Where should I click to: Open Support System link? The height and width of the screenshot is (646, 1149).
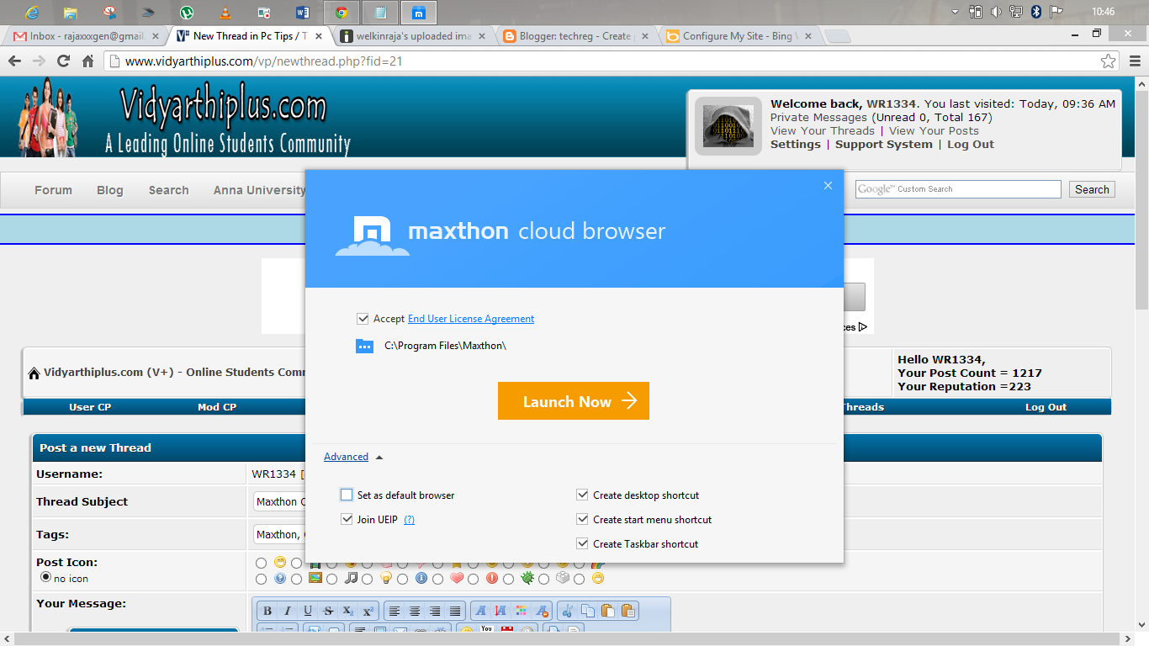click(x=884, y=145)
